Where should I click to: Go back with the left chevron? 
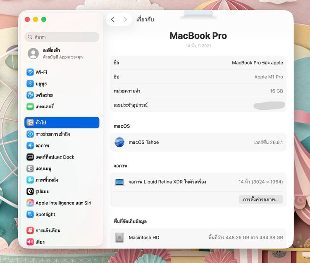(x=113, y=19)
